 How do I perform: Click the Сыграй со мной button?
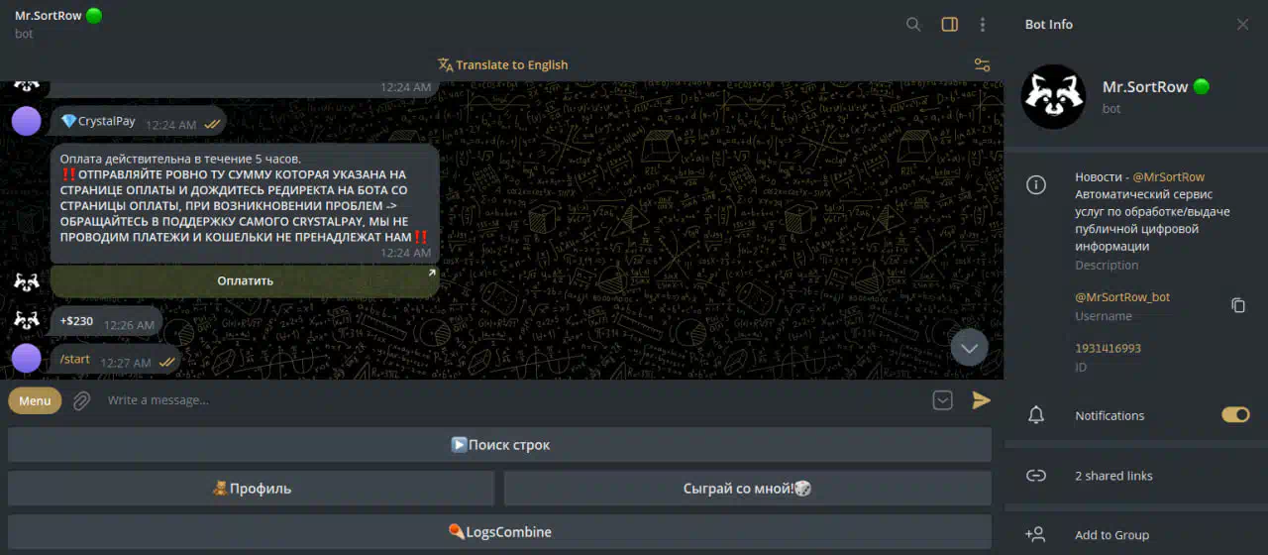click(747, 489)
